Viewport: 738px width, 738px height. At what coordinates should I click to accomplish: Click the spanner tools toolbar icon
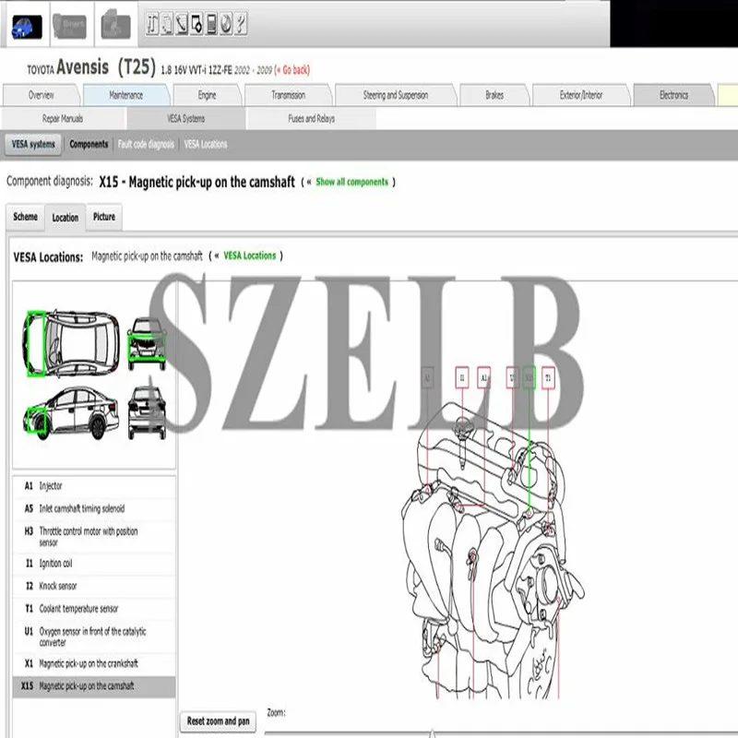click(152, 24)
